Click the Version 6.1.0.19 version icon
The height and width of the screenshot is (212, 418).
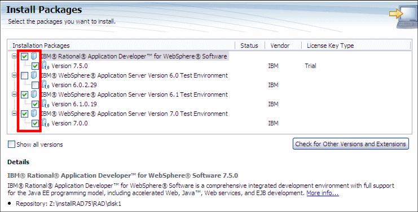45,104
